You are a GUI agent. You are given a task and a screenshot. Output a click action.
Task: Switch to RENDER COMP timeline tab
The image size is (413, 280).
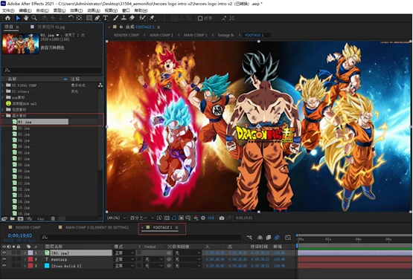pyautogui.click(x=28, y=227)
